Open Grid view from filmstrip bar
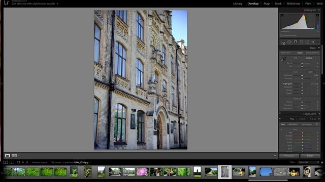The image size is (325, 182). 19,162
